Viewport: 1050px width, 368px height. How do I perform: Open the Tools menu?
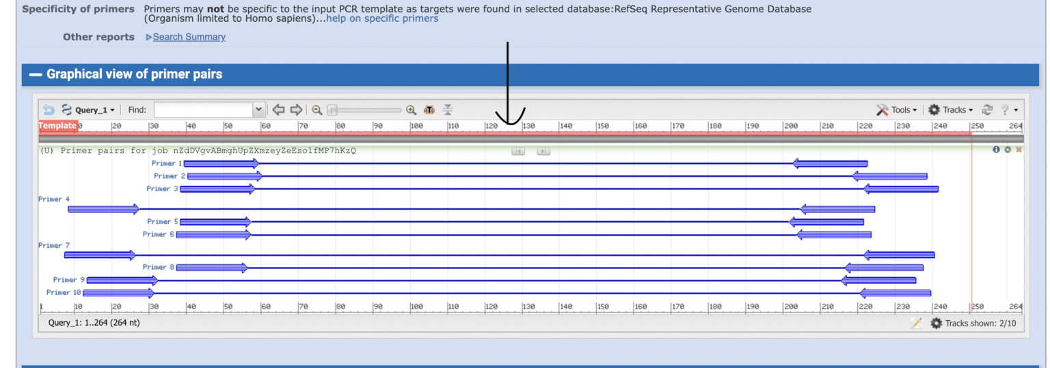point(897,110)
